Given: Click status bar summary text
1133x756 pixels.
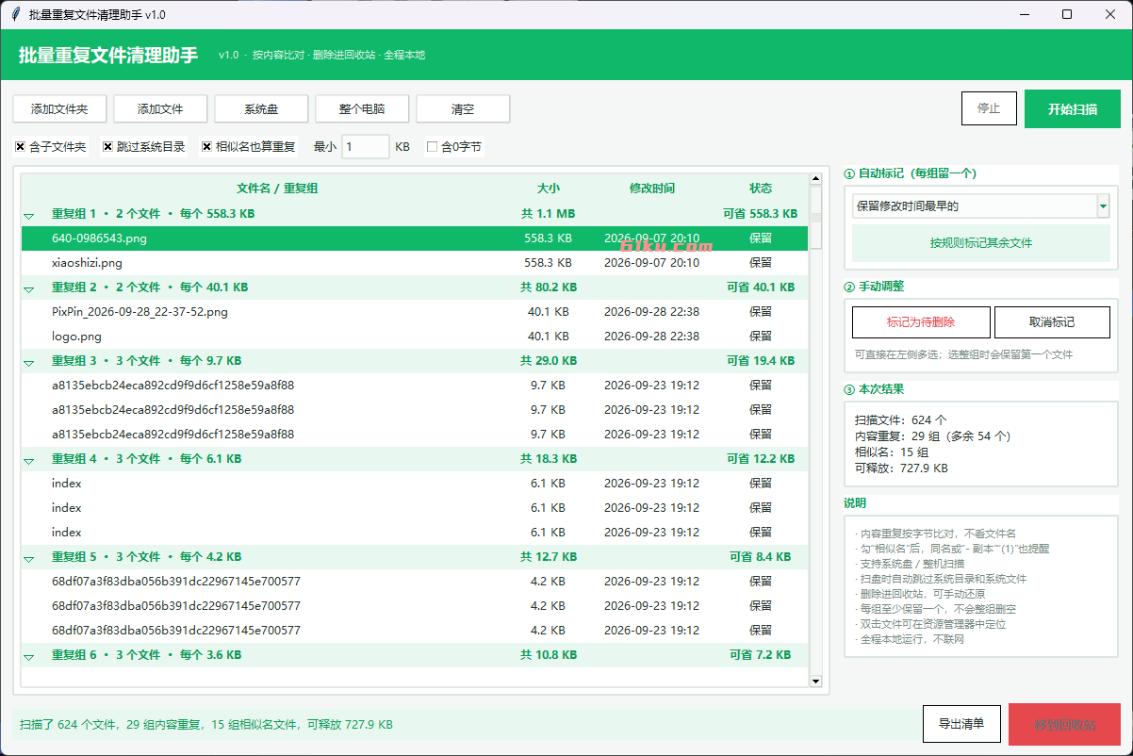Looking at the screenshot, I should point(206,725).
